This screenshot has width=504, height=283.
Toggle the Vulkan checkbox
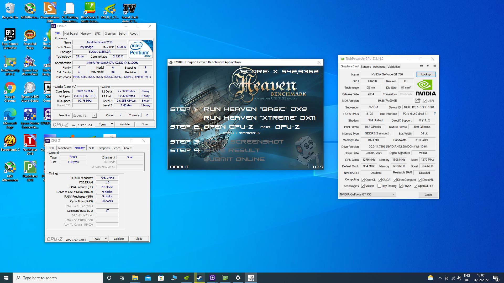(x=363, y=186)
